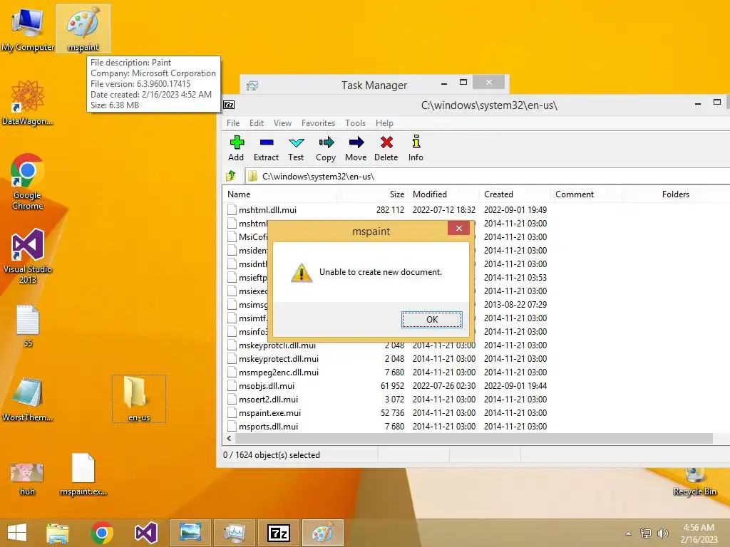Image resolution: width=730 pixels, height=547 pixels.
Task: Select the text file named 55
Action: (28, 325)
